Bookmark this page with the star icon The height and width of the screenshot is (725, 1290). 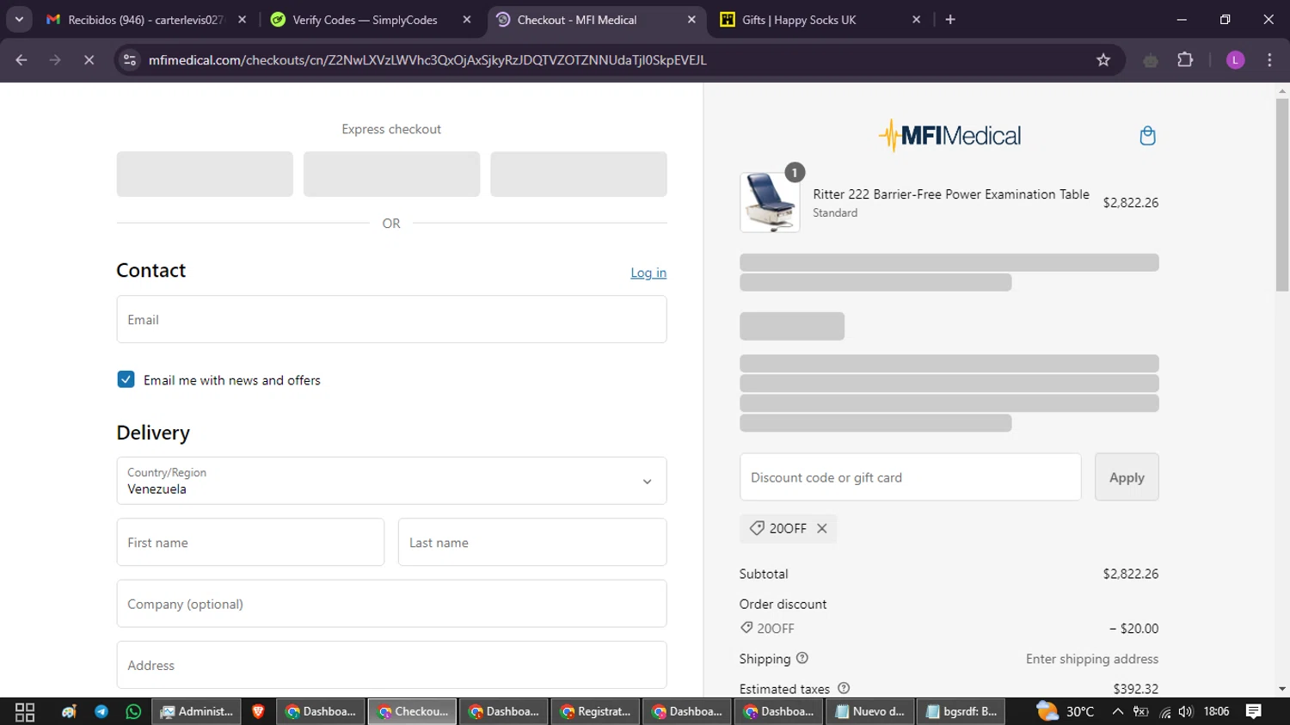coord(1103,60)
